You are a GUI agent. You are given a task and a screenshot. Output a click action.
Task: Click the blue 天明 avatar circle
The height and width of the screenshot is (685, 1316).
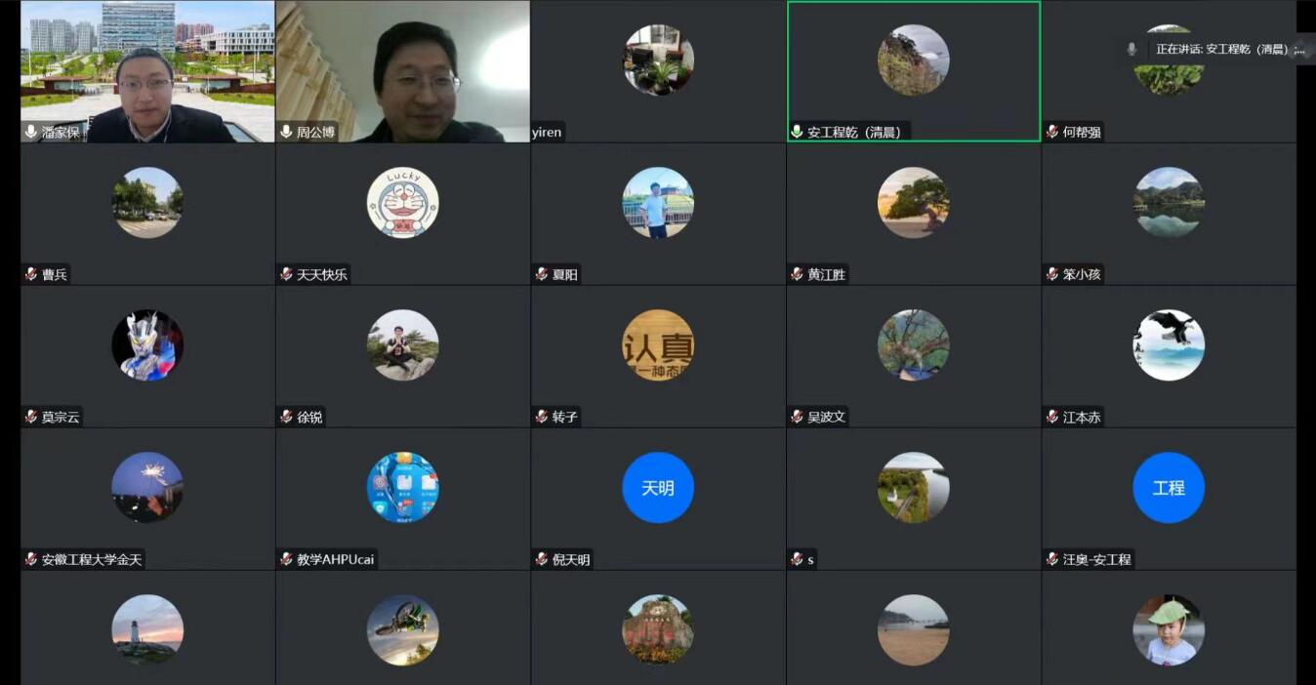[658, 487]
